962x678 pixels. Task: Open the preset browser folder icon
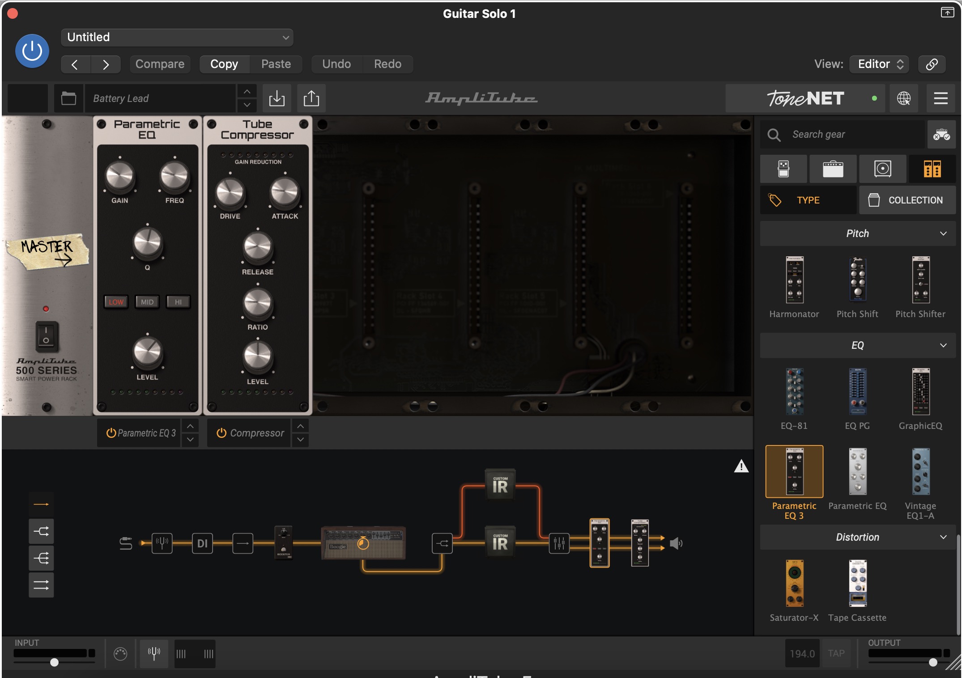68,98
